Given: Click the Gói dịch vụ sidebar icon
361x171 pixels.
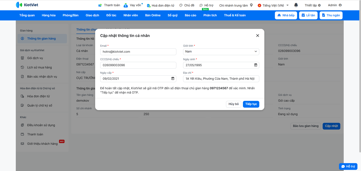Looking at the screenshot, I should tap(22, 58).
